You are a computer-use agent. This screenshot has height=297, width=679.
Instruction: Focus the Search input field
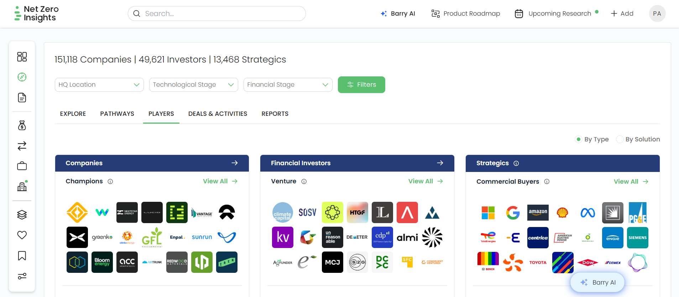pyautogui.click(x=217, y=13)
